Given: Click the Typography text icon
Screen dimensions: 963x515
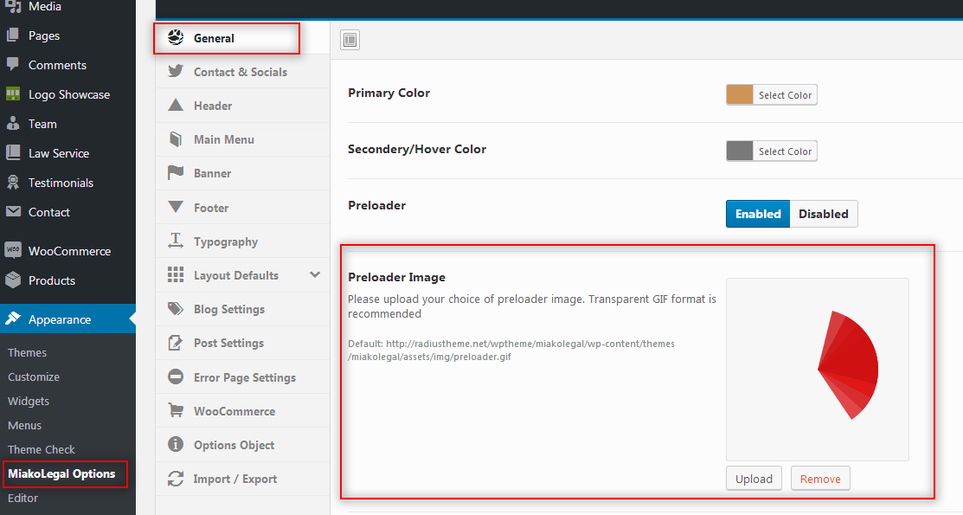Looking at the screenshot, I should pyautogui.click(x=176, y=241).
